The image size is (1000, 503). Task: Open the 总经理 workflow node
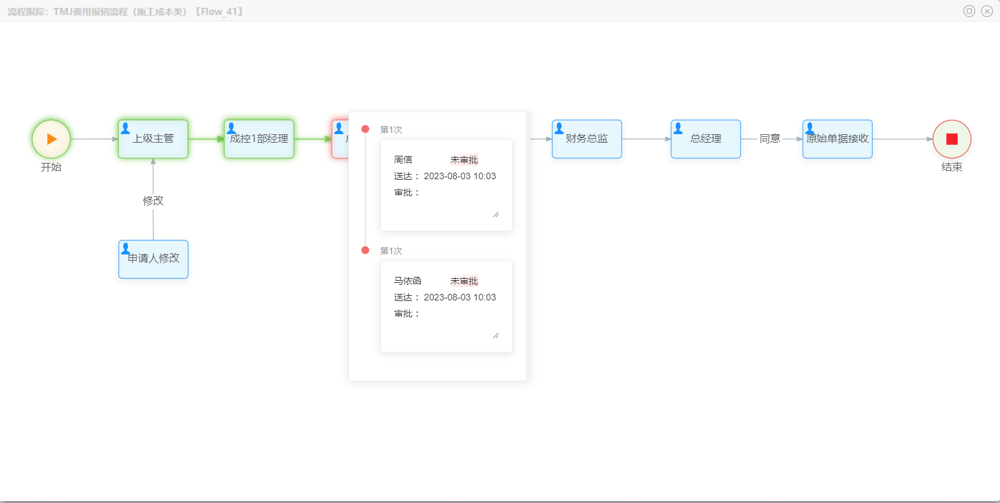[706, 139]
